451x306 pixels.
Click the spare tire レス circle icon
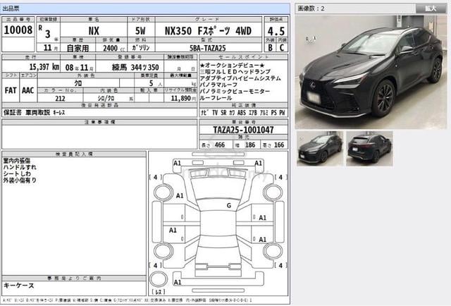158,279
